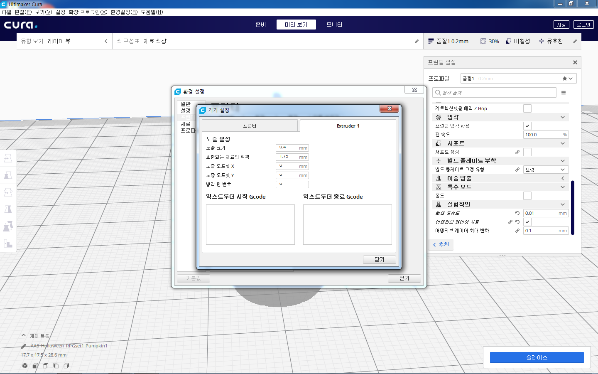The height and width of the screenshot is (374, 598).
Task: Reset 최대 해상도 value with revert arrow
Action: pyautogui.click(x=517, y=213)
